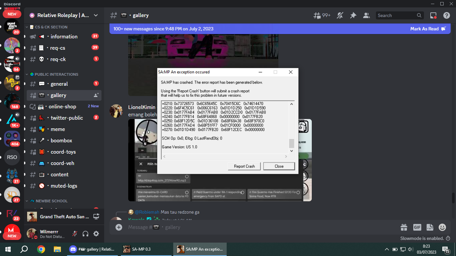Click the @Roblemah mention in reply
The image size is (456, 256).
(147, 212)
